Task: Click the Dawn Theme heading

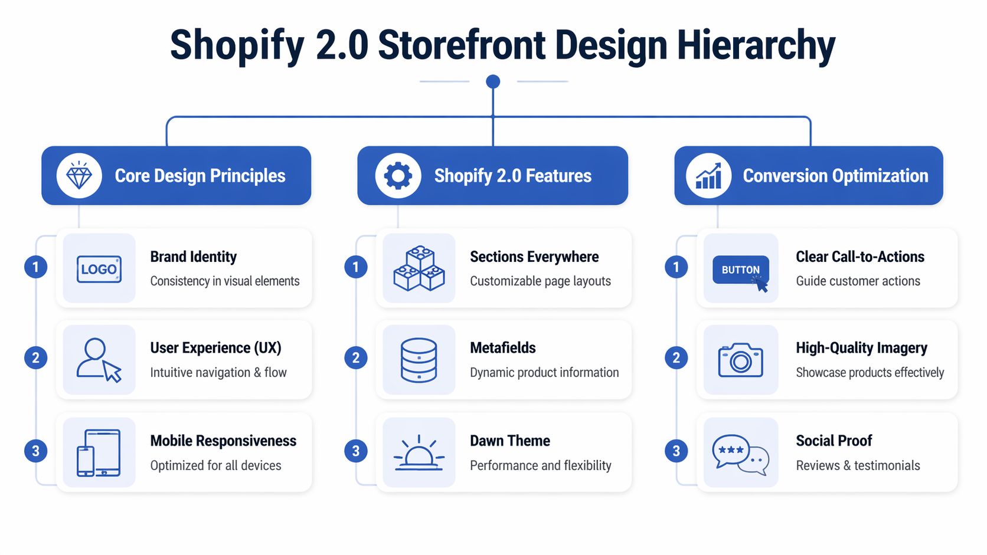Action: point(510,441)
